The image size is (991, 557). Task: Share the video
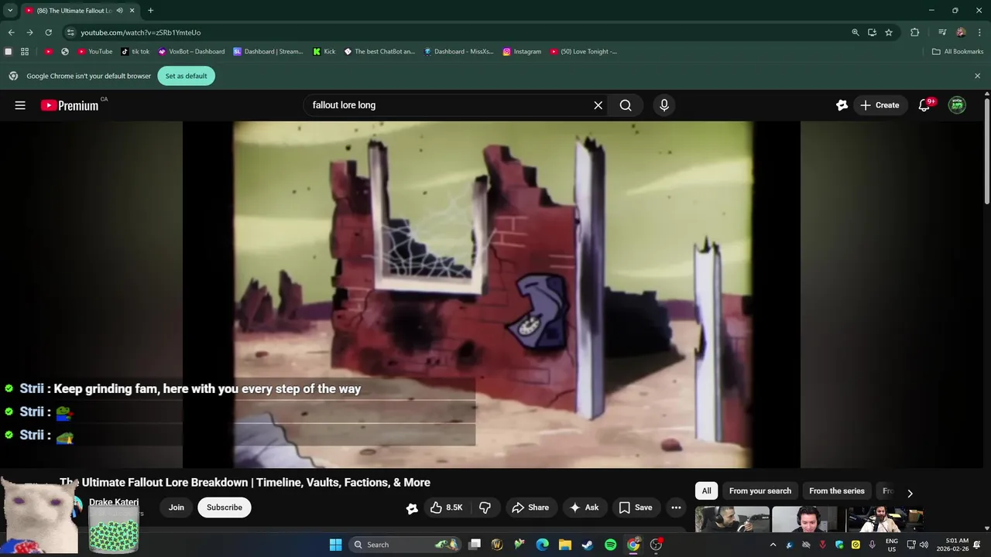pyautogui.click(x=530, y=507)
